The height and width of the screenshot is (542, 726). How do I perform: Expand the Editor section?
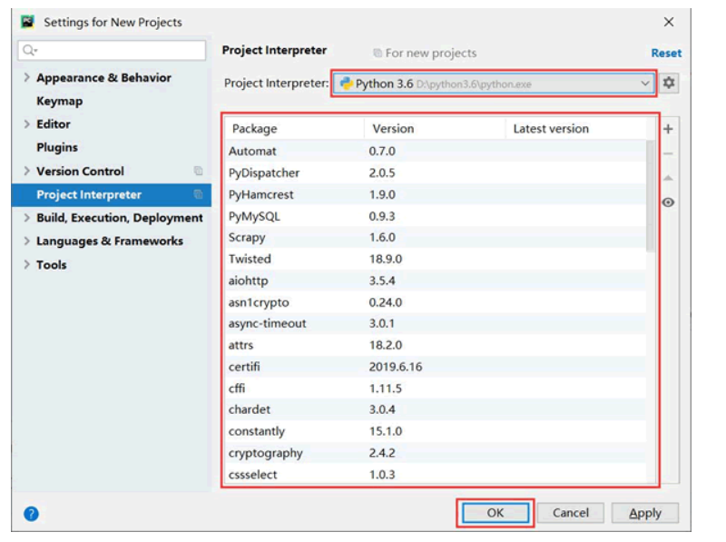(x=26, y=124)
